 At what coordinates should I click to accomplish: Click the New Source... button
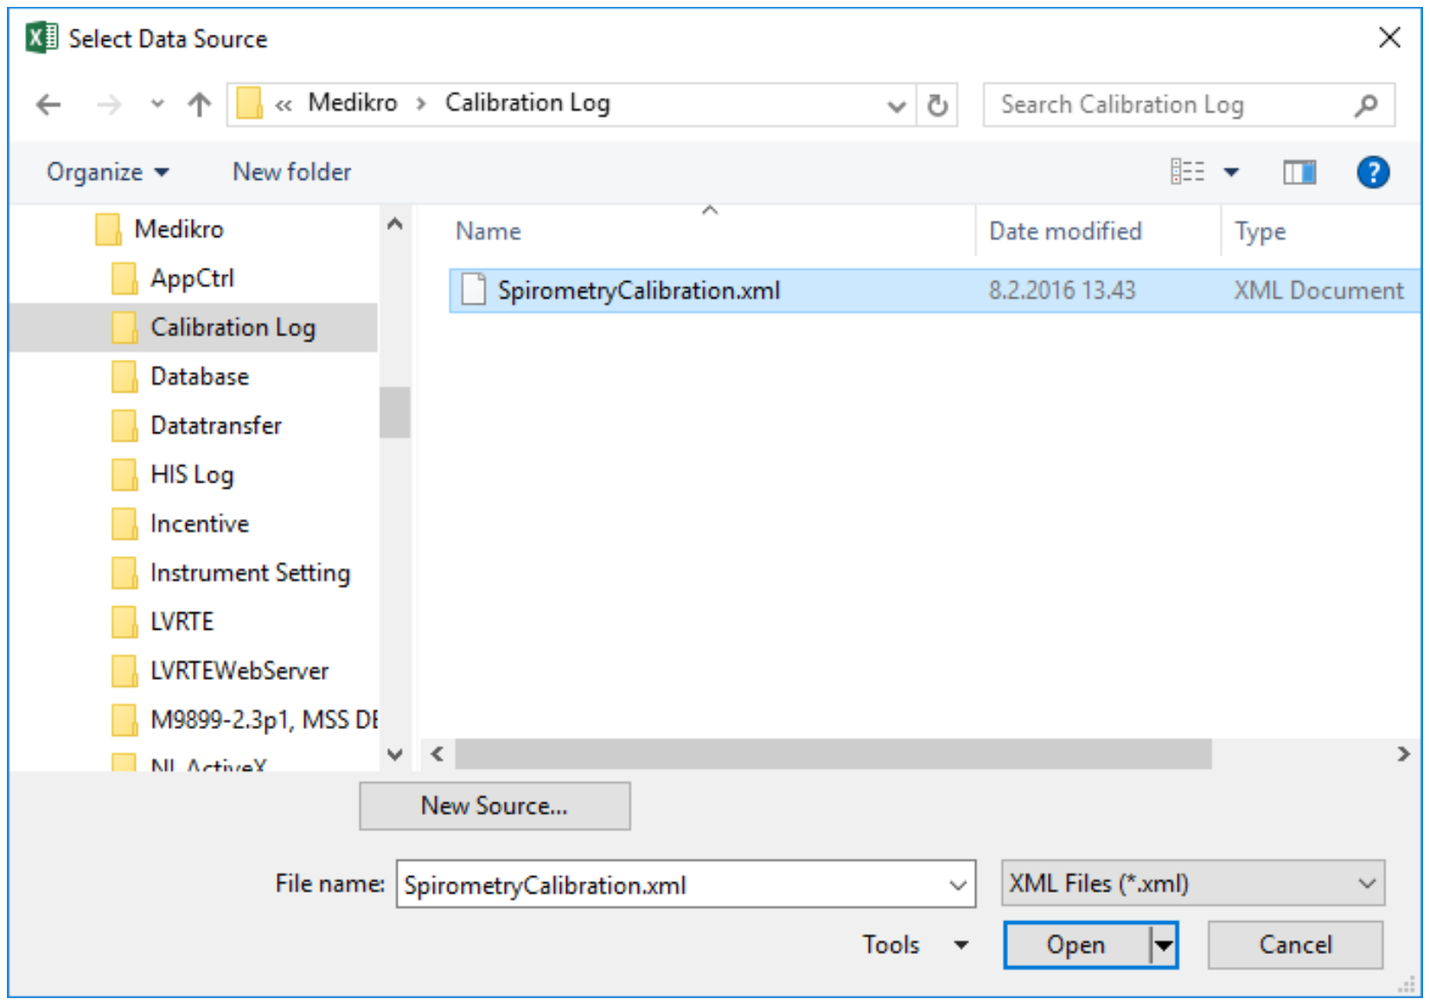[495, 806]
